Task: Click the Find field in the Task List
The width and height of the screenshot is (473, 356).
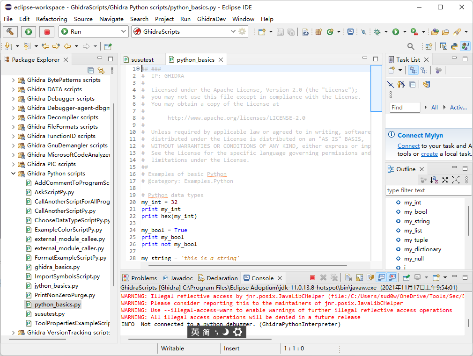Action: 405,107
